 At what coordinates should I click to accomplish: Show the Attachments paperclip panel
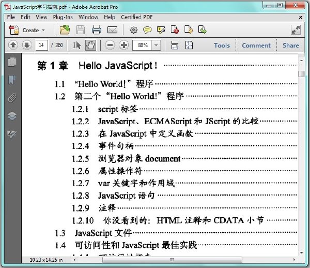pyautogui.click(x=12, y=98)
